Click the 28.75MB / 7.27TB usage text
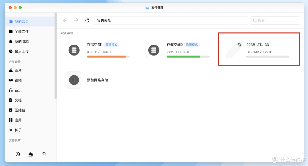 [x=259, y=52]
